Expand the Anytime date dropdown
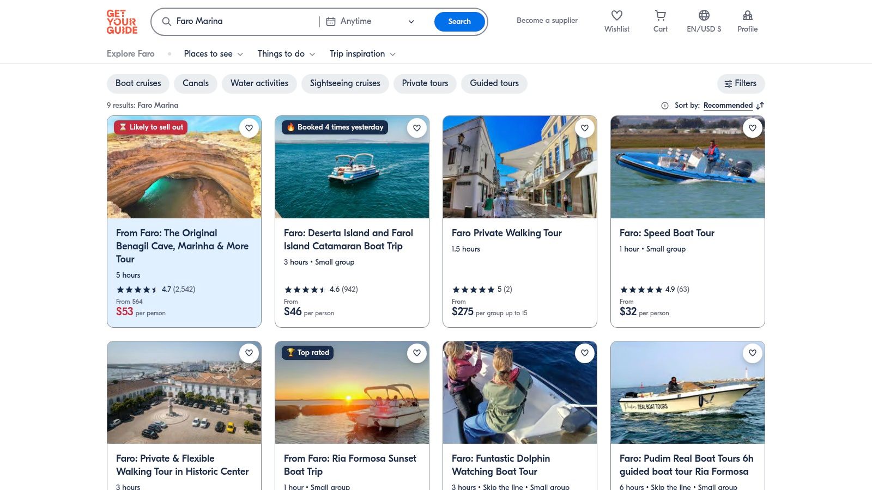 pos(371,21)
